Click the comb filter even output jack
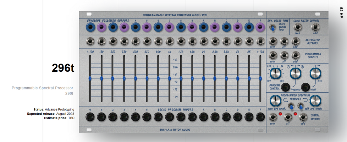The width and height of the screenshot is (347, 142). pyautogui.click(x=298, y=27)
